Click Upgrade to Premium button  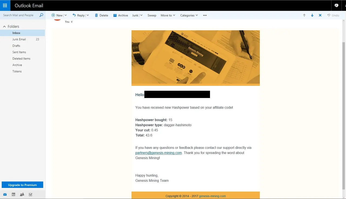[22, 185]
